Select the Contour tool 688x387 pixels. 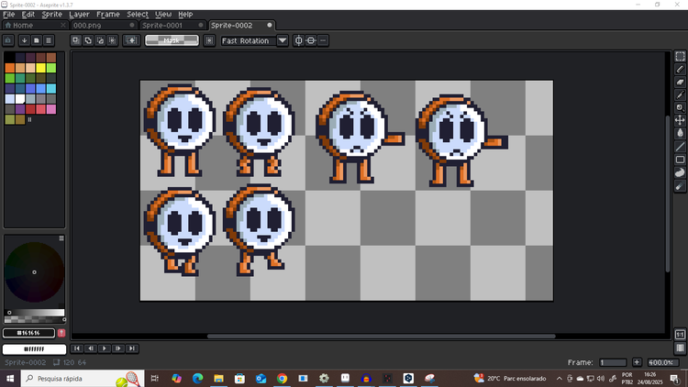point(680,173)
